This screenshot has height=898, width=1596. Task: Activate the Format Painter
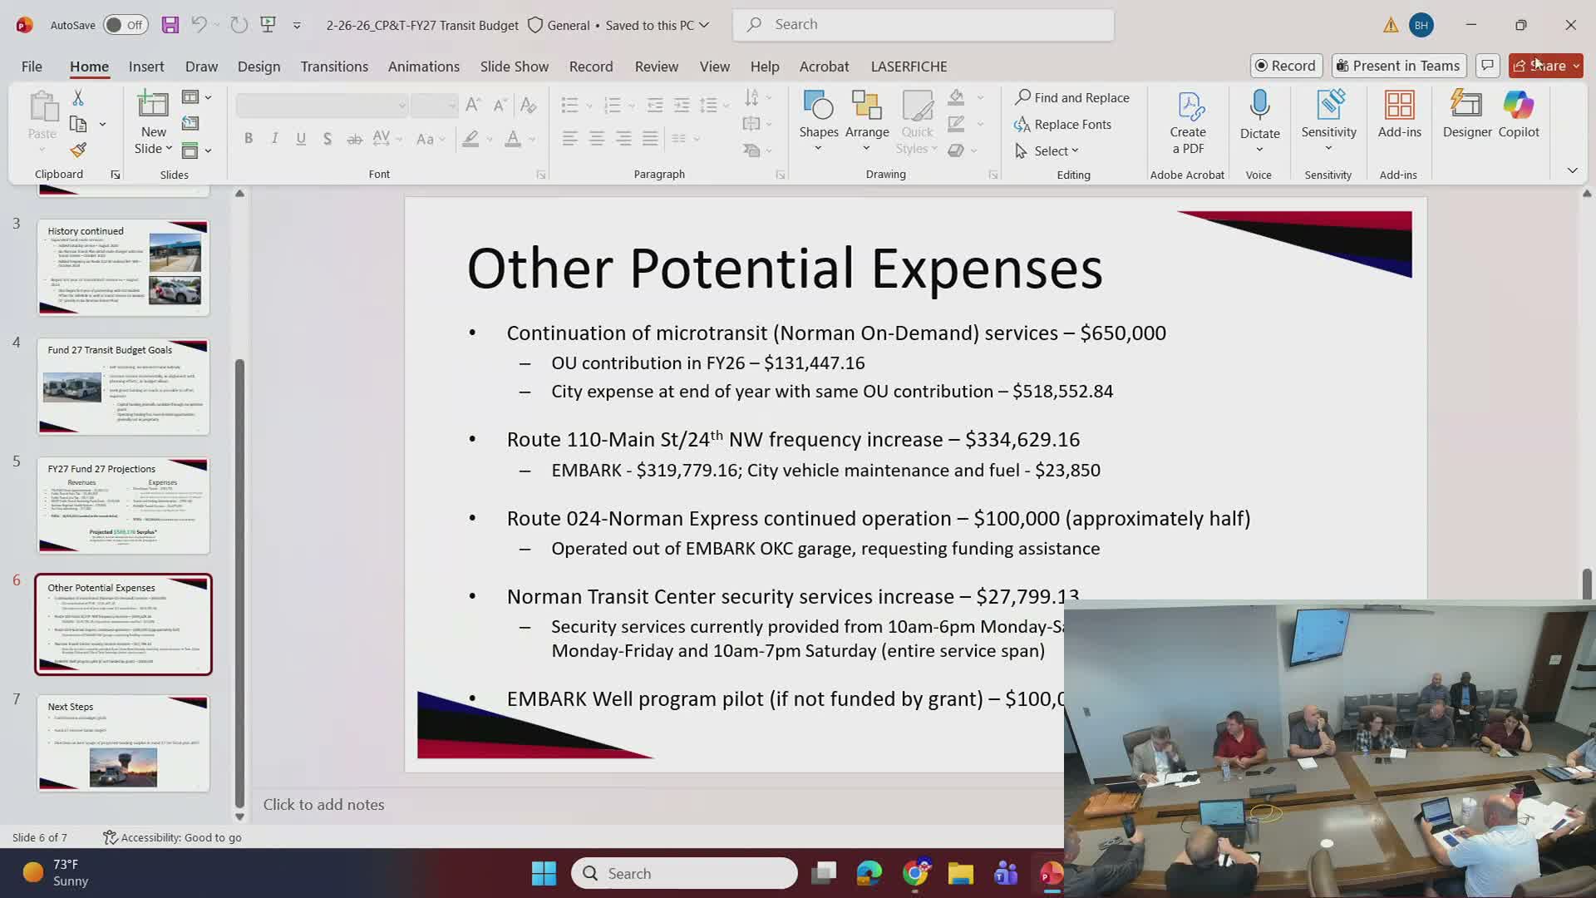(x=77, y=150)
